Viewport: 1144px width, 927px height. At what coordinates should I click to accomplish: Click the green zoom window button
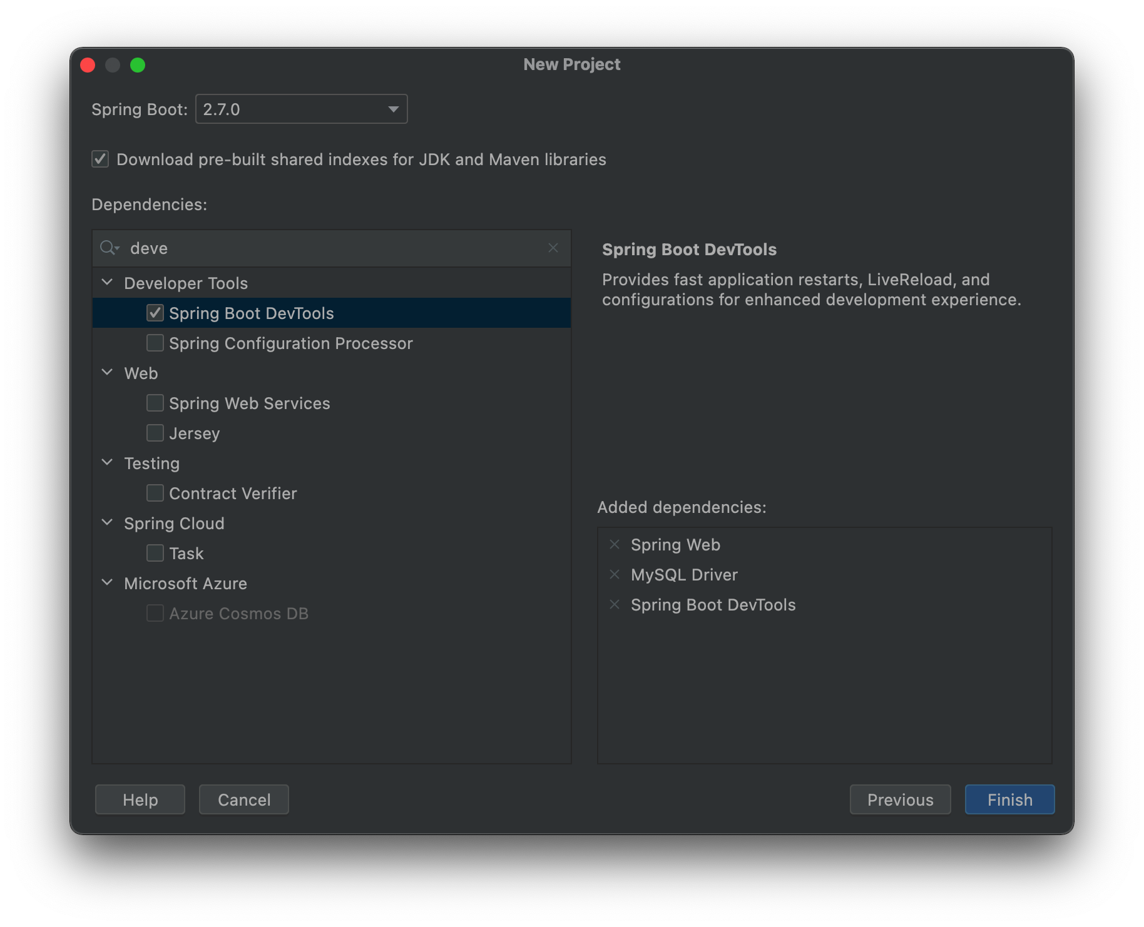(x=138, y=65)
